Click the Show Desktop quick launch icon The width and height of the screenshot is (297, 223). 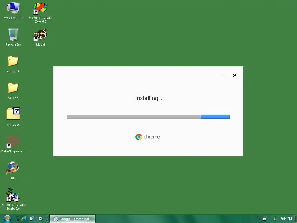(x=32, y=219)
